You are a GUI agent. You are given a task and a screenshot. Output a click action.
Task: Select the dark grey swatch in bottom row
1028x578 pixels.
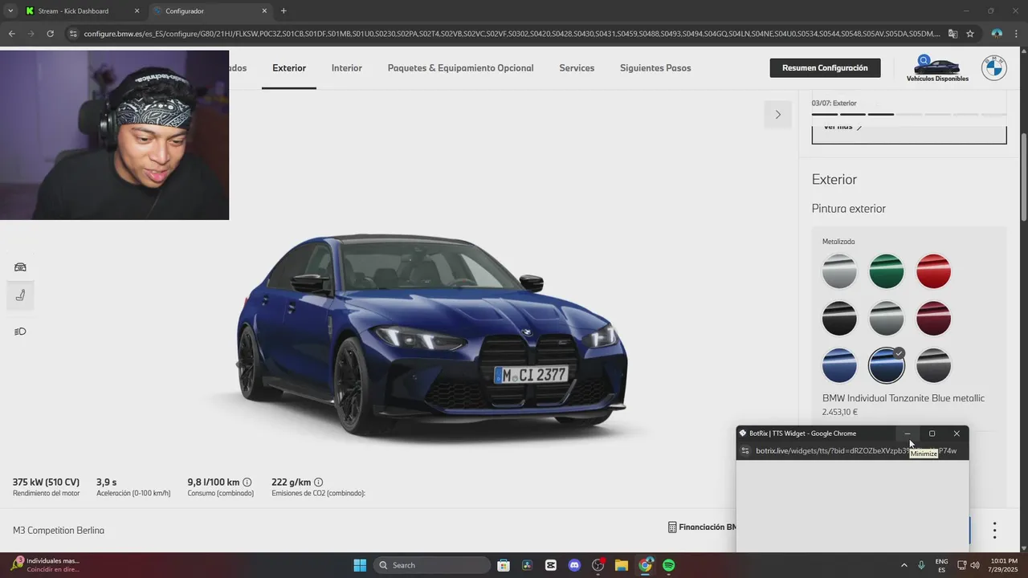click(x=933, y=365)
